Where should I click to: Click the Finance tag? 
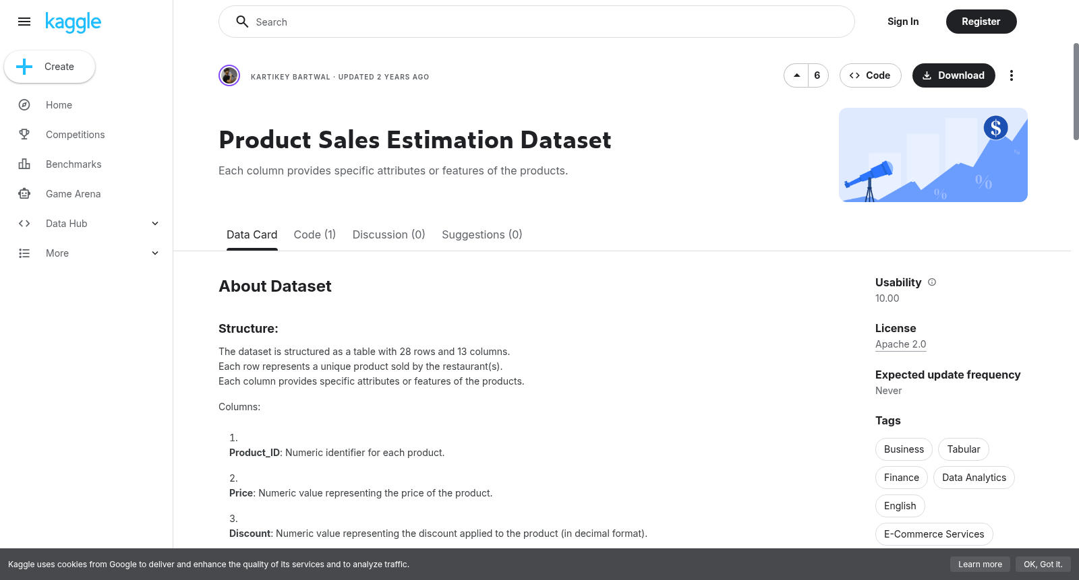tap(902, 478)
